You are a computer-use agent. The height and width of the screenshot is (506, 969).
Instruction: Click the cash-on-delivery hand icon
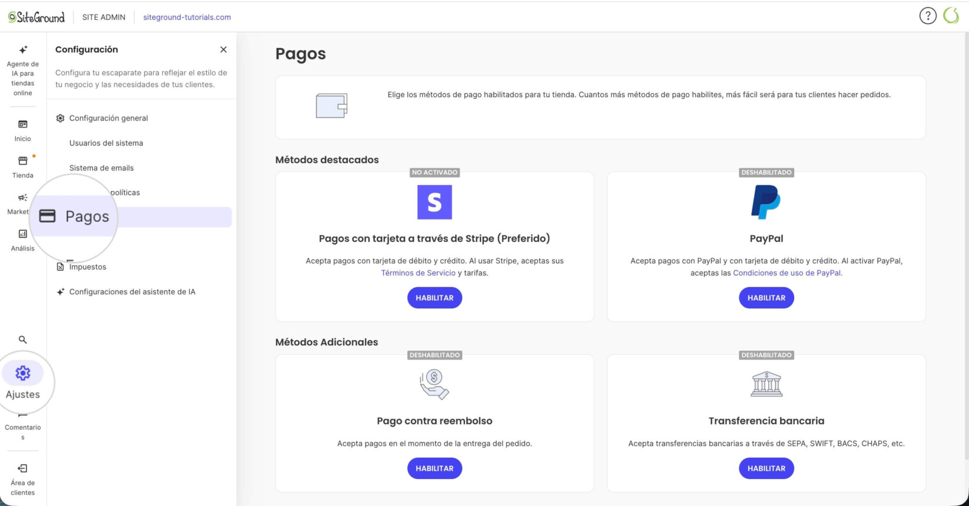click(x=434, y=384)
